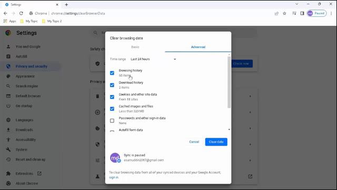Click the Chrome logo next to Settings title
337x190 pixels.
click(x=8, y=33)
